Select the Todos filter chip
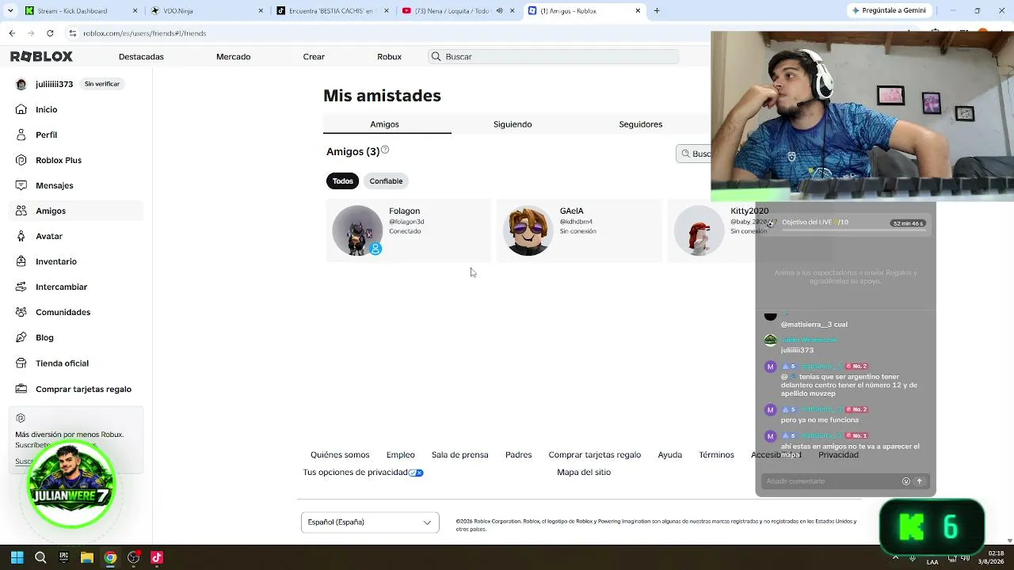This screenshot has height=570, width=1014. coord(343,181)
